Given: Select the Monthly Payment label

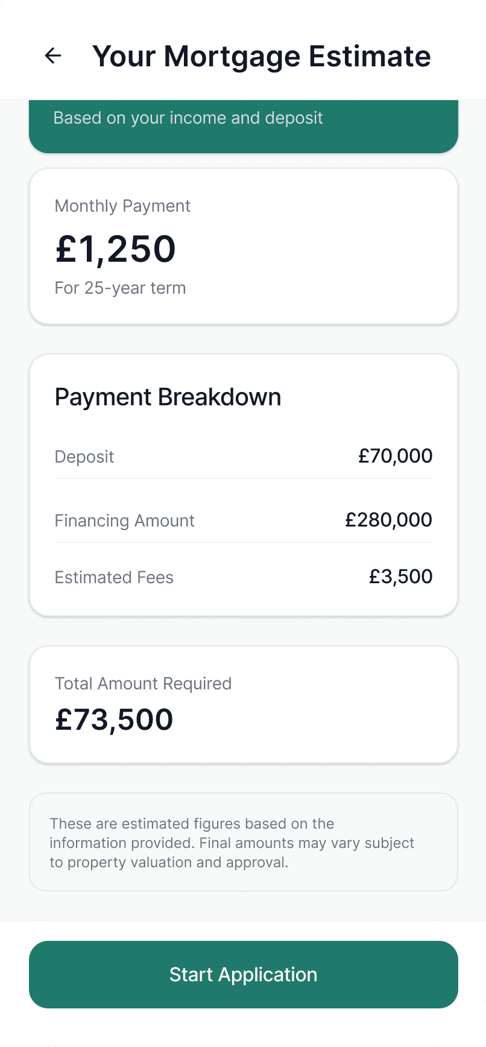Looking at the screenshot, I should 122,206.
